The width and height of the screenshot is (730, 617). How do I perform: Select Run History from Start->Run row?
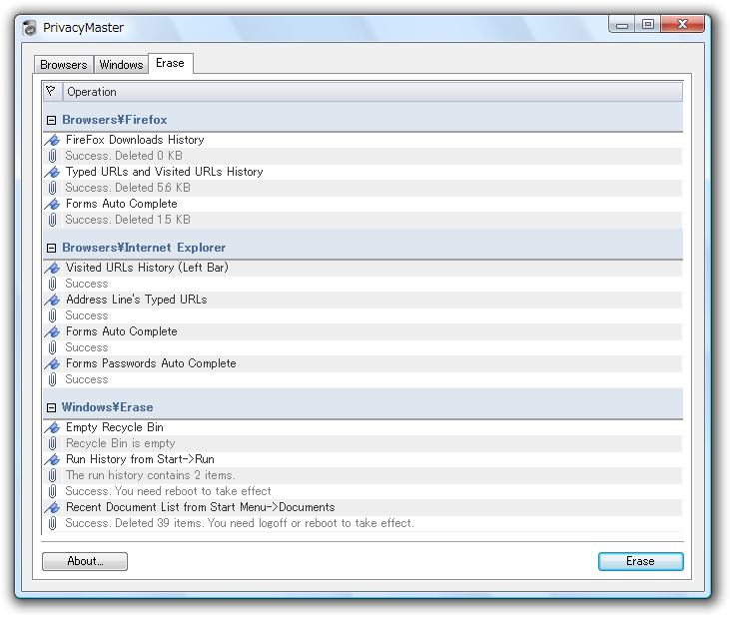[x=364, y=459]
